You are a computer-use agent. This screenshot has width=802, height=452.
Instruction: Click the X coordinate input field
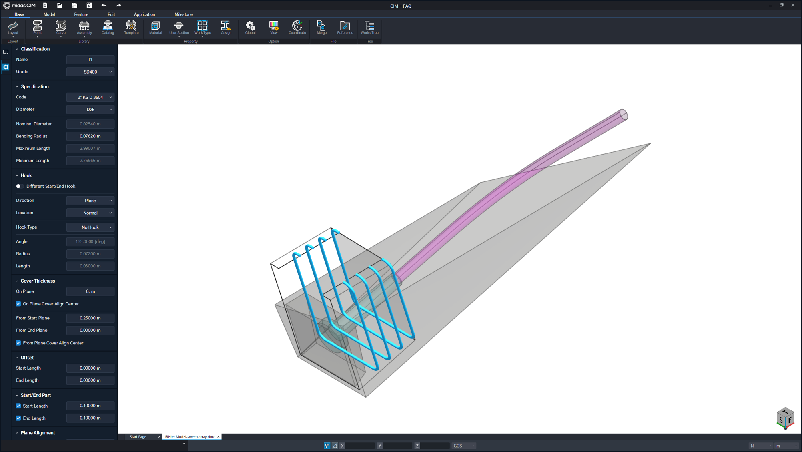[360, 446]
